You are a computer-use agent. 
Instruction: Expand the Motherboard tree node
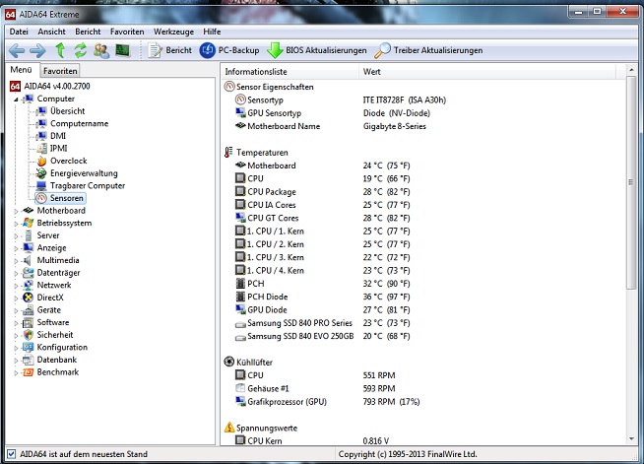[15, 211]
